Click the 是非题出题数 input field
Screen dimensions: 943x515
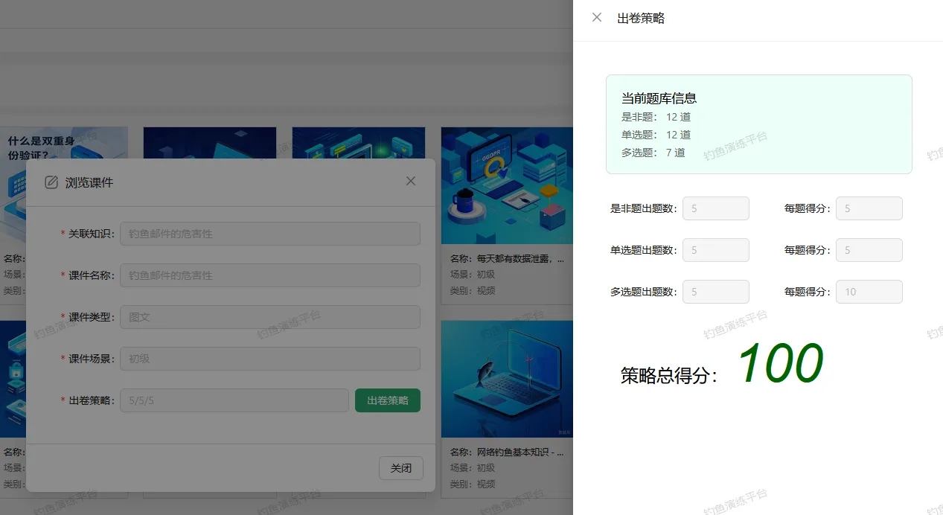click(x=715, y=208)
